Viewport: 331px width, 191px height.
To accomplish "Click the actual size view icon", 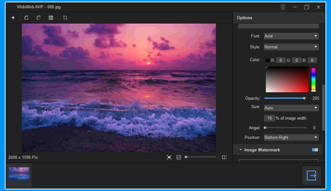I will (179, 157).
